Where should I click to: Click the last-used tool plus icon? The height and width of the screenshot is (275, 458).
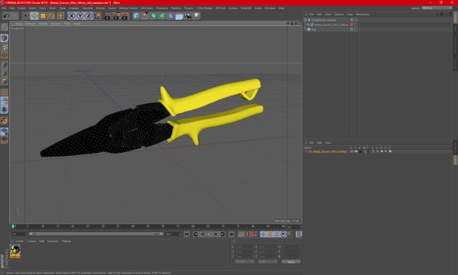60,16
